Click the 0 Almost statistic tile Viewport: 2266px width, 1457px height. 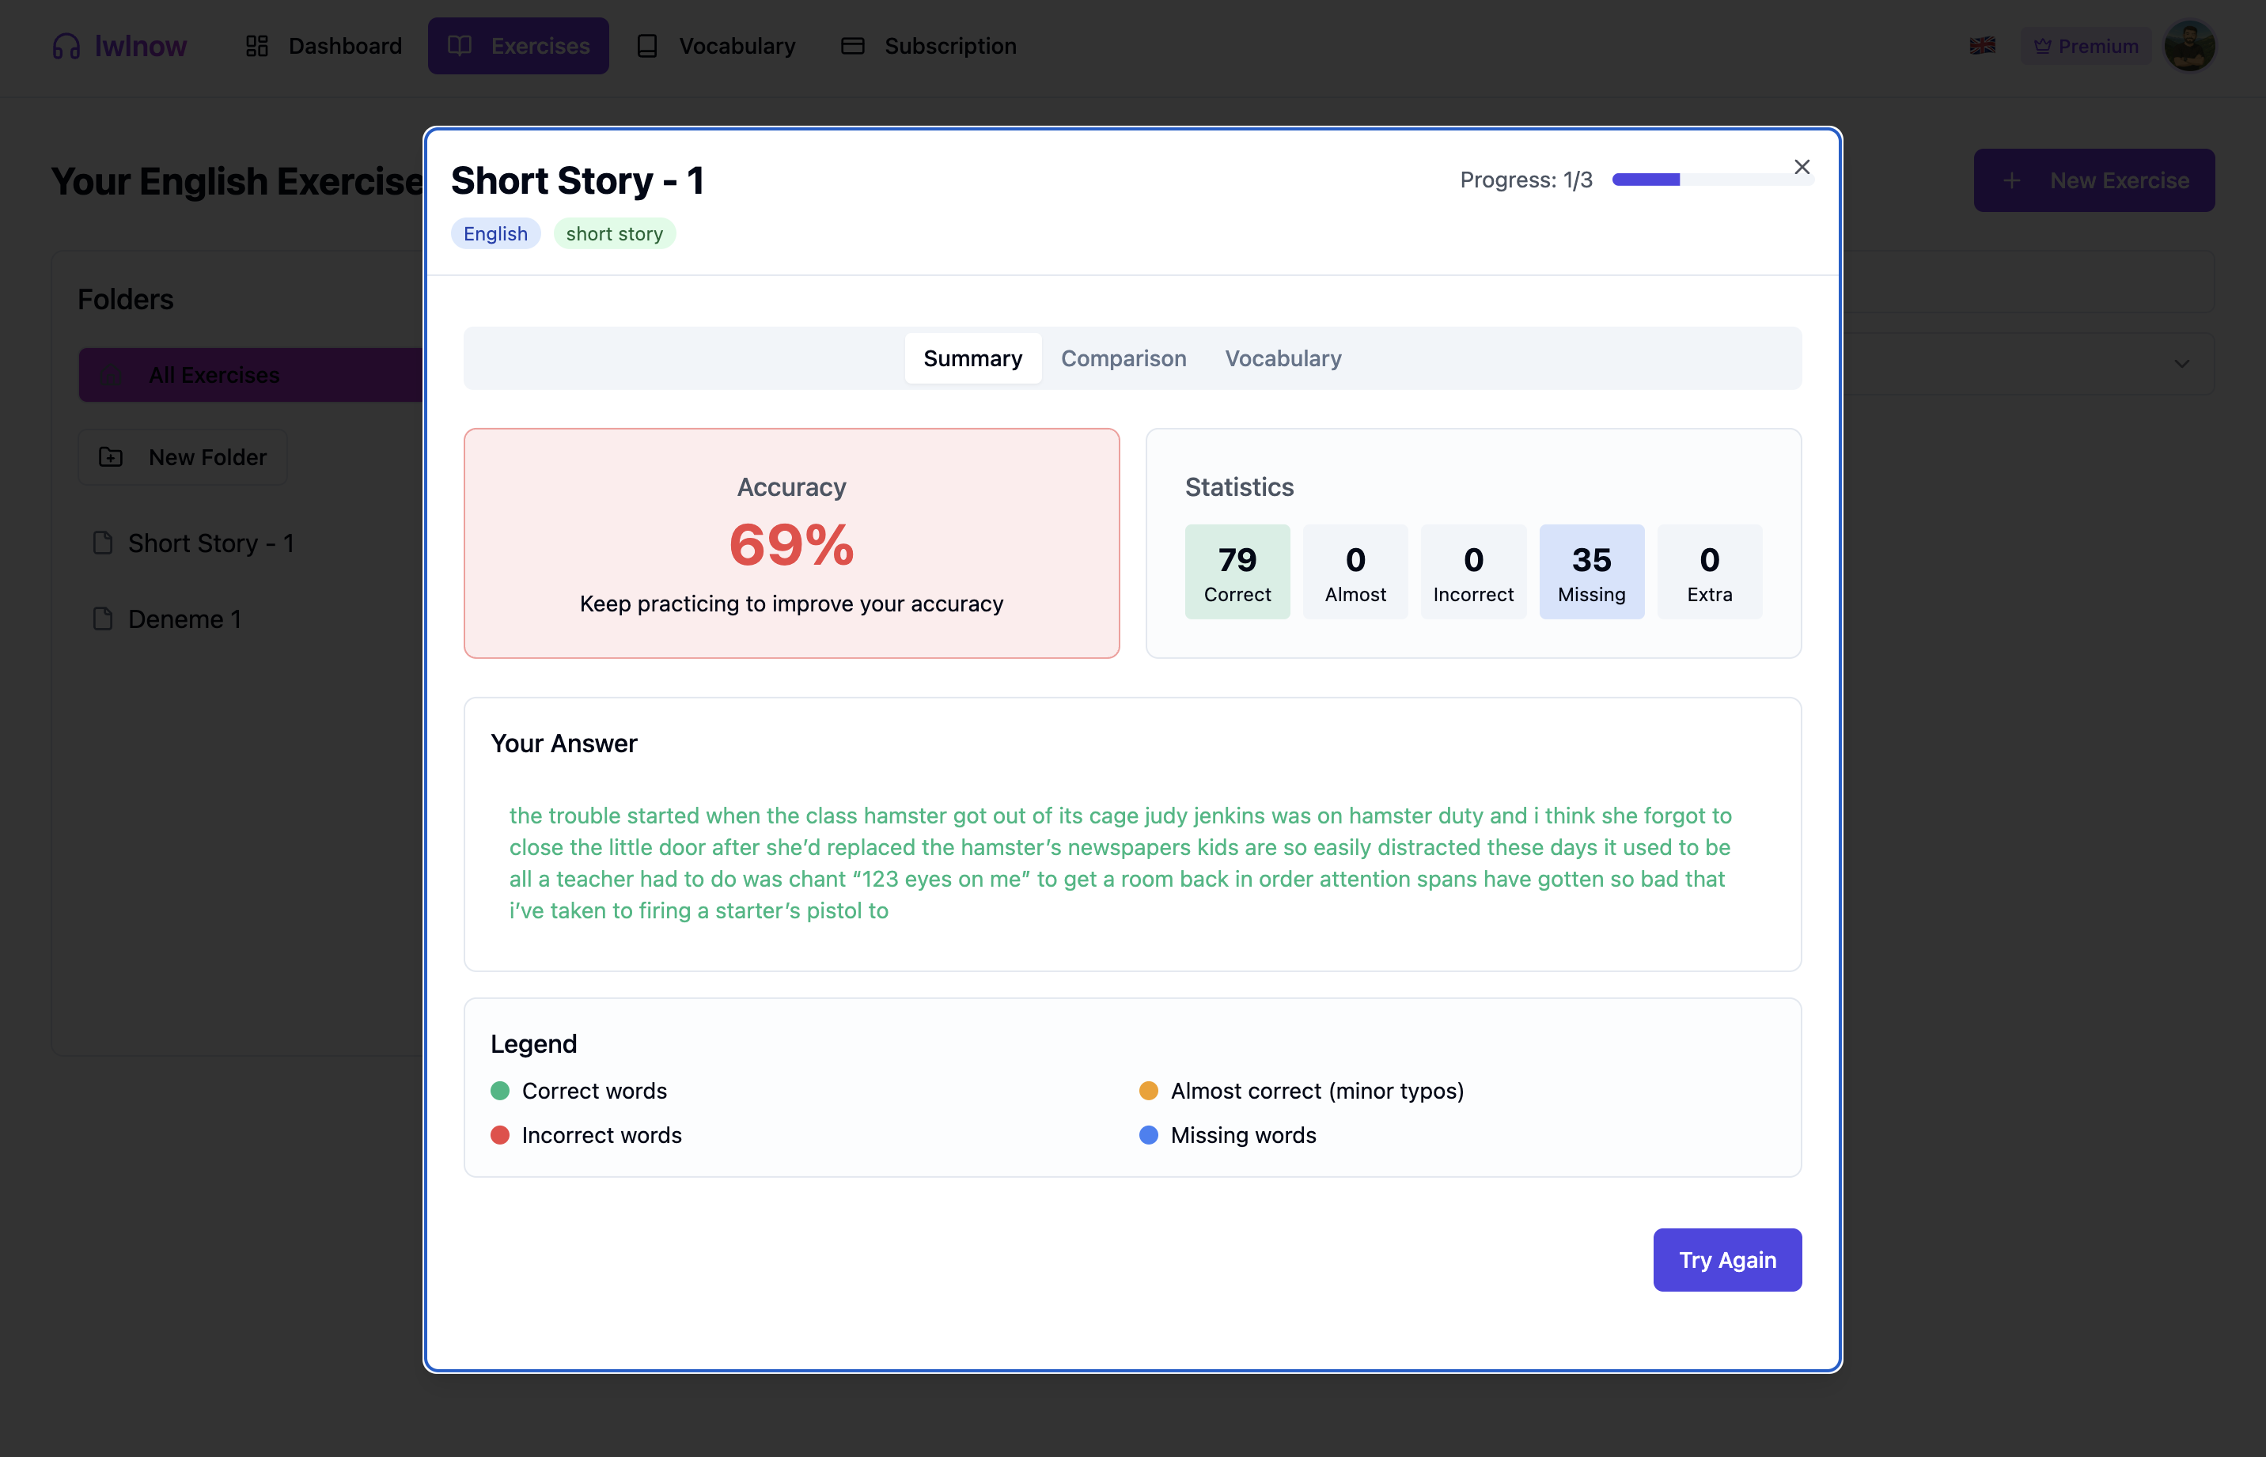[1355, 573]
